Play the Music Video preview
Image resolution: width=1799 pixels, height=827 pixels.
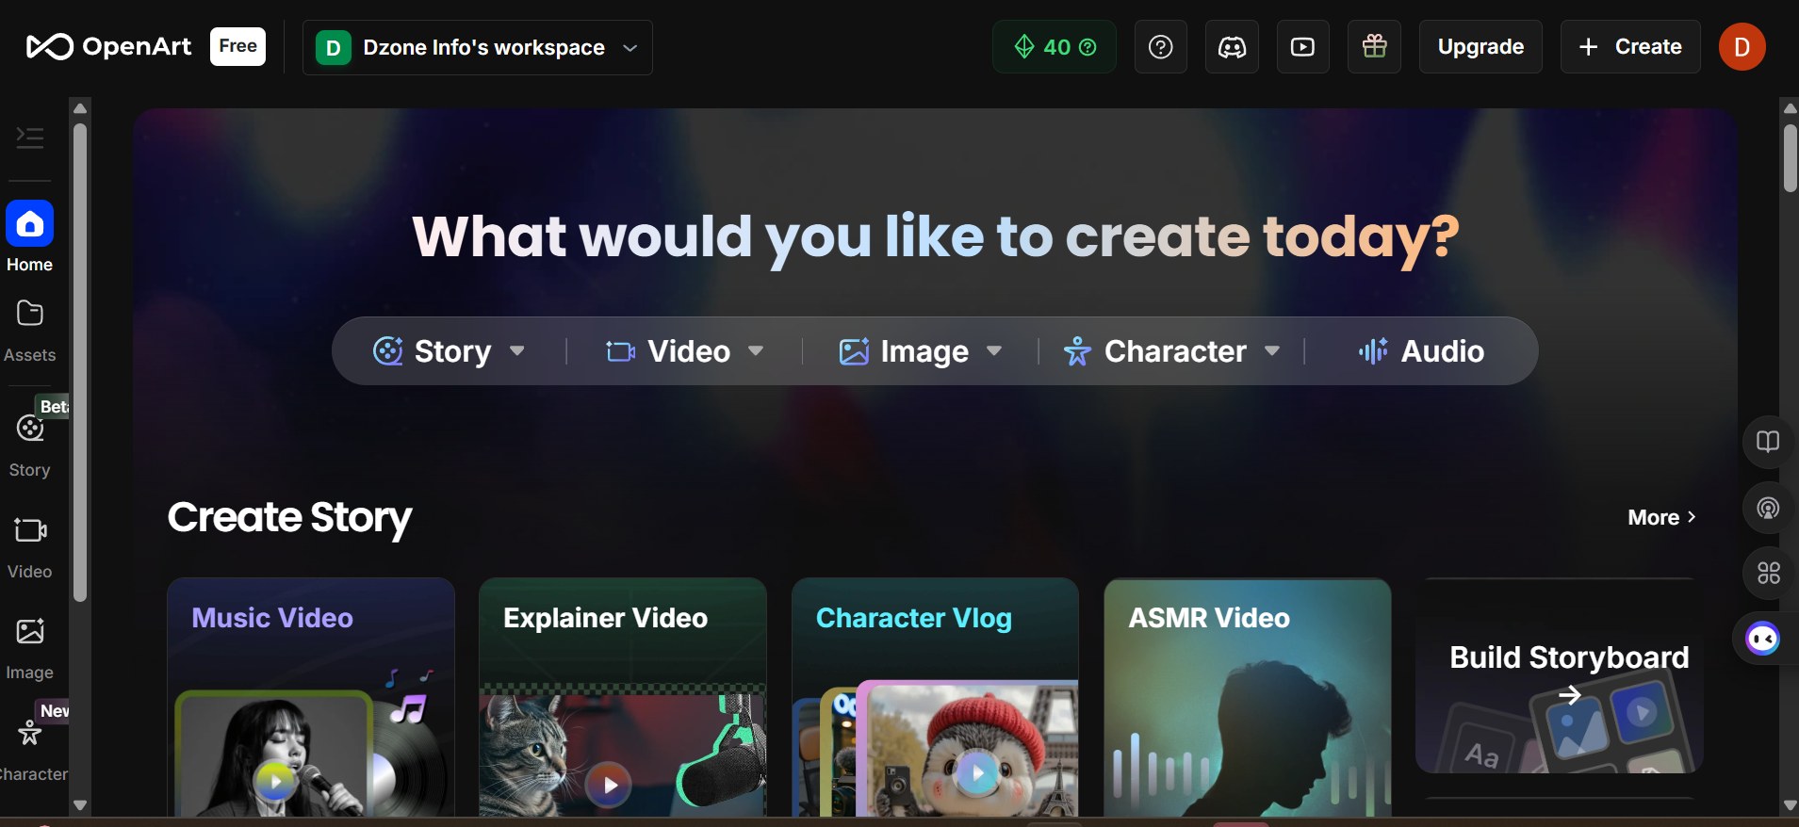(x=275, y=781)
